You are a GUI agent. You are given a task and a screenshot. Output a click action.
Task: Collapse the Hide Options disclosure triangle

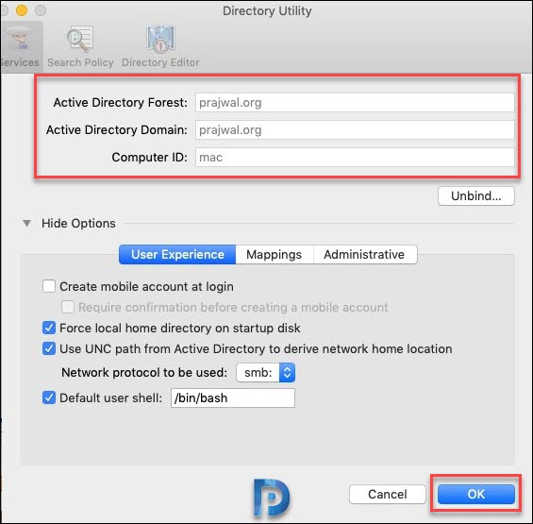26,223
